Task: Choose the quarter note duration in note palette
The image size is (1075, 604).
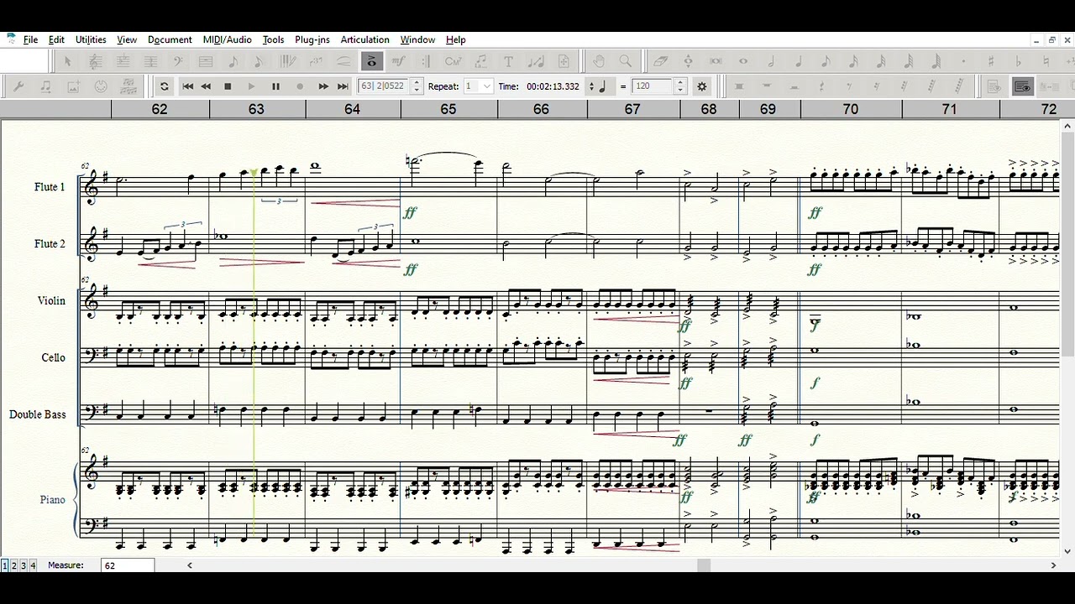Action: click(799, 61)
